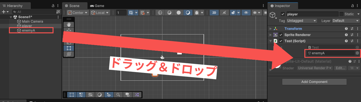Toggle the player active checkbox
The height and width of the screenshot is (102, 361).
pyautogui.click(x=283, y=14)
